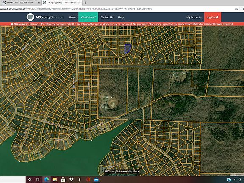Viewport: 244px width, 183px height.
Task: Add this page to favorites
Action: tap(236, 9)
